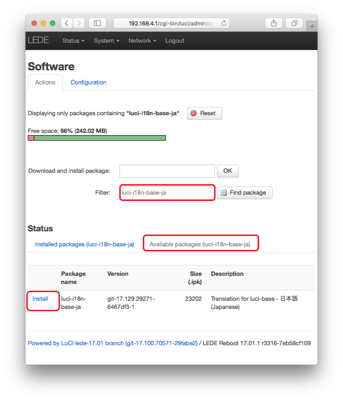Reset the package filter
The image size is (343, 401).
click(204, 113)
